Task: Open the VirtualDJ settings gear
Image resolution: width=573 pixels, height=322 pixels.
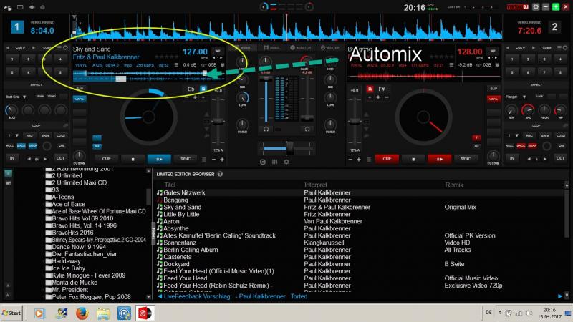Action: point(536,7)
